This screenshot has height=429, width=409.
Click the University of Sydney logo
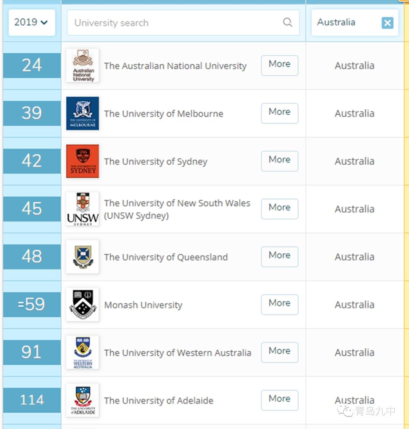83,161
